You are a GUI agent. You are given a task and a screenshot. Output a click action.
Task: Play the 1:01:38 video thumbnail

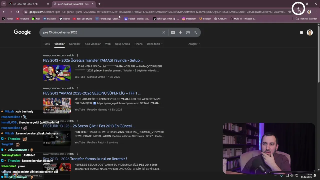coord(57,105)
